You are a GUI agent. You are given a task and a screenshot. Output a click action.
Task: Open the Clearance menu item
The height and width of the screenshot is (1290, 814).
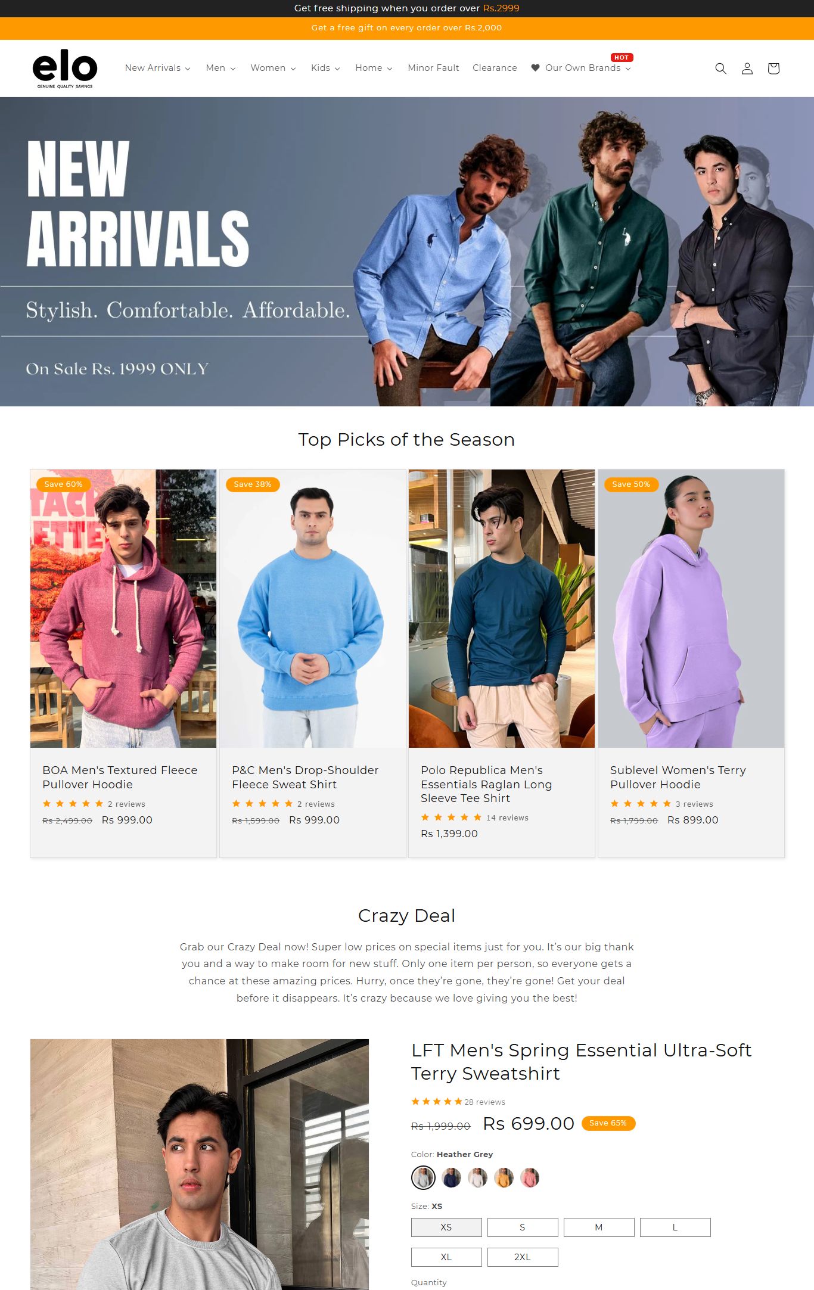(495, 68)
